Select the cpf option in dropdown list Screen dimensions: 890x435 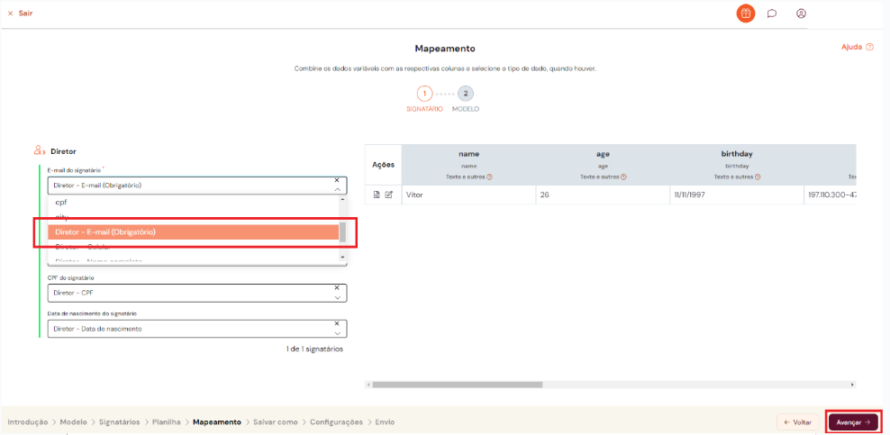[61, 203]
